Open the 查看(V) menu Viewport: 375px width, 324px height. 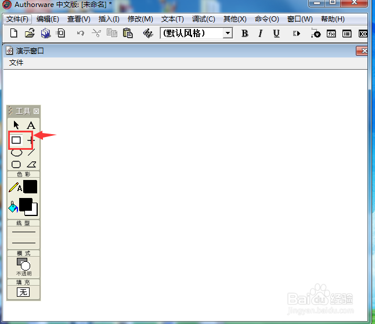(79, 19)
